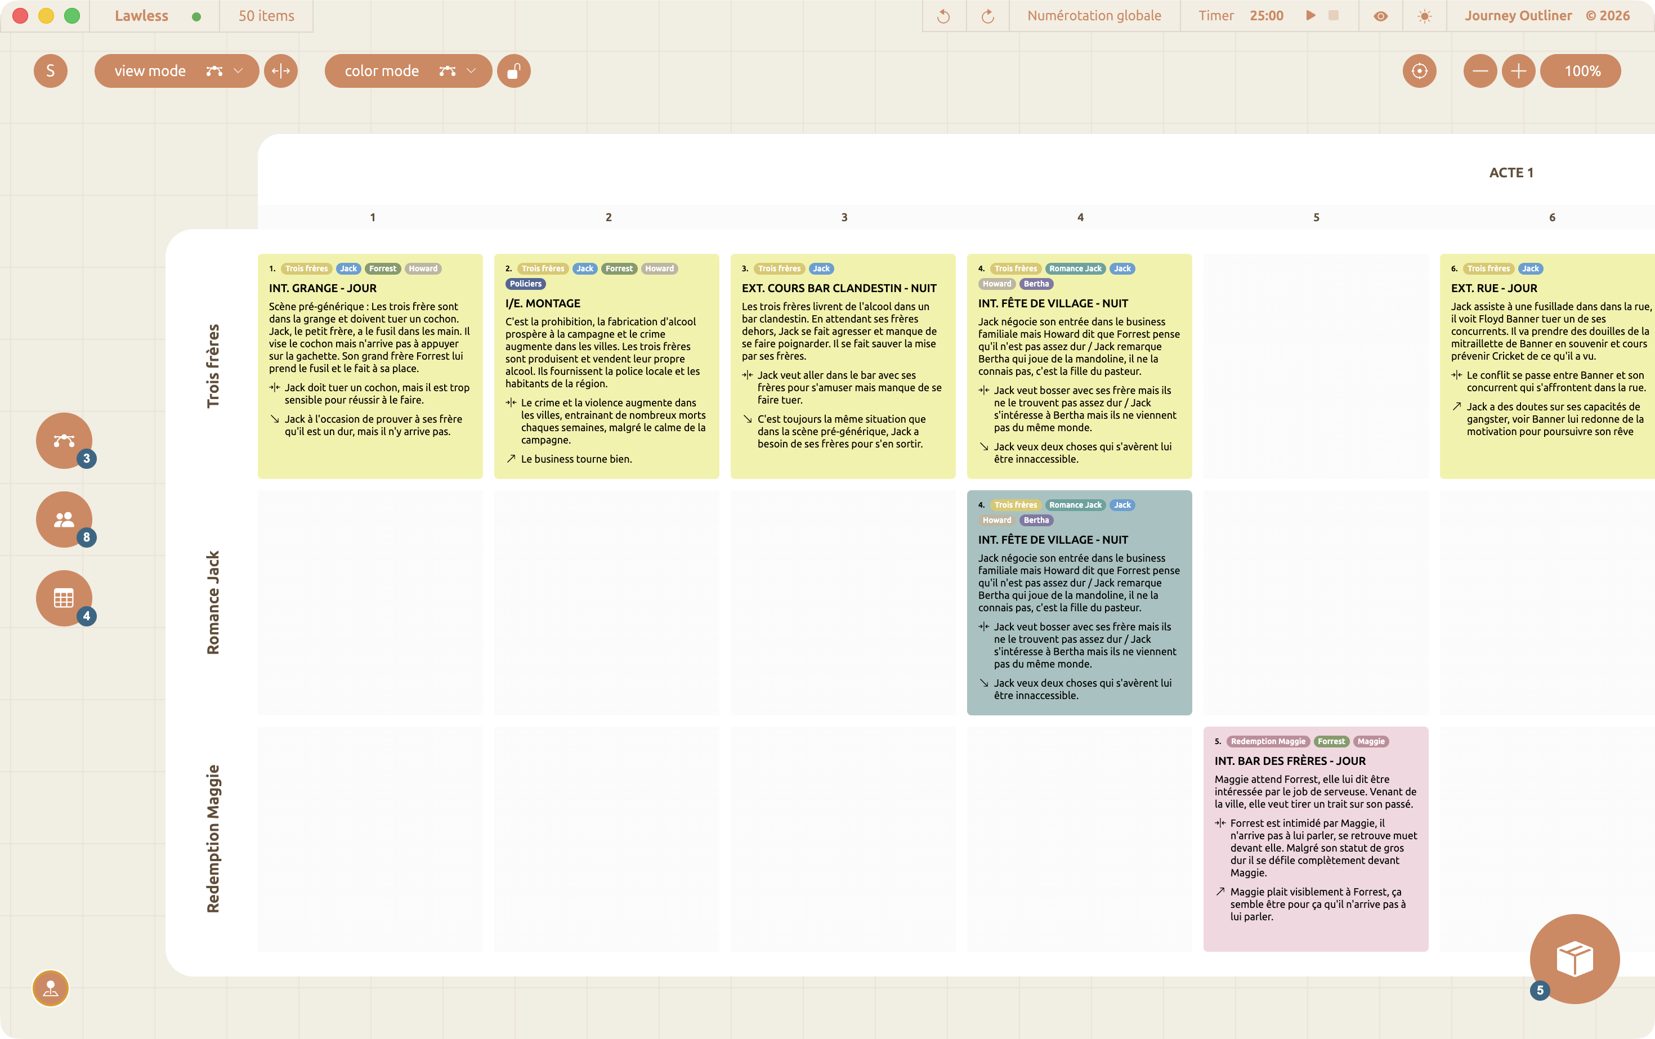Click the Timer label
Image resolution: width=1655 pixels, height=1039 pixels.
[x=1216, y=15]
